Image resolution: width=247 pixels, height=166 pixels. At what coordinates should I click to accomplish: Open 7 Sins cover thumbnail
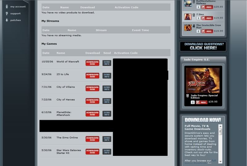click(x=188, y=17)
